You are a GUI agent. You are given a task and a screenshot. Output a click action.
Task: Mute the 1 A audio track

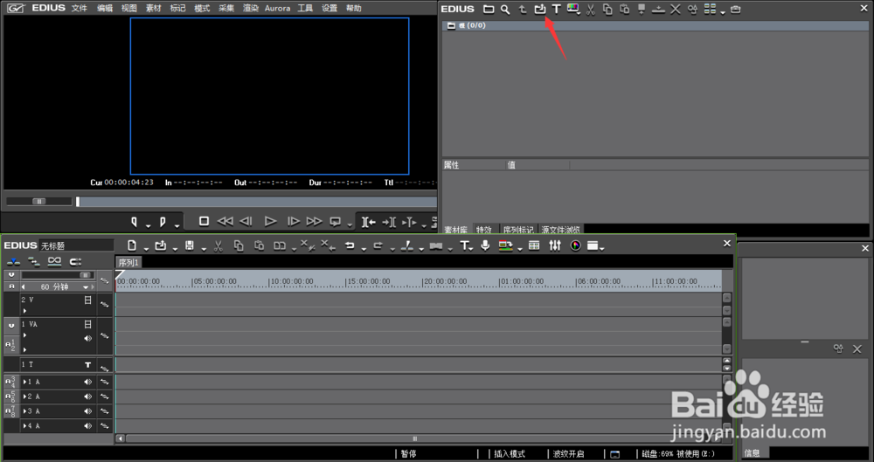[87, 382]
